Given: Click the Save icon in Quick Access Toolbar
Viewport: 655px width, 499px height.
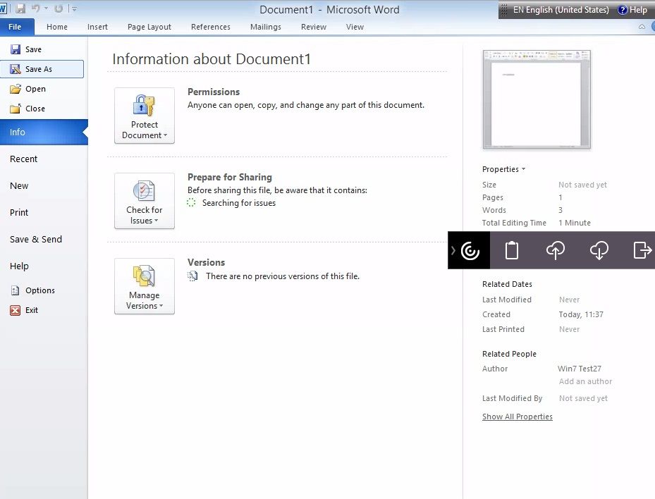Looking at the screenshot, I should click(x=20, y=9).
